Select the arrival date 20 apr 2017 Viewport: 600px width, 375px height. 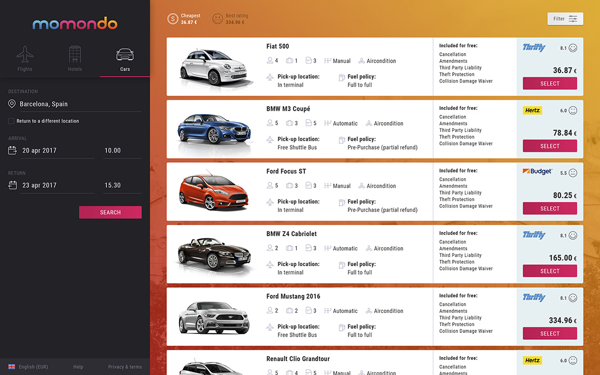tap(57, 150)
